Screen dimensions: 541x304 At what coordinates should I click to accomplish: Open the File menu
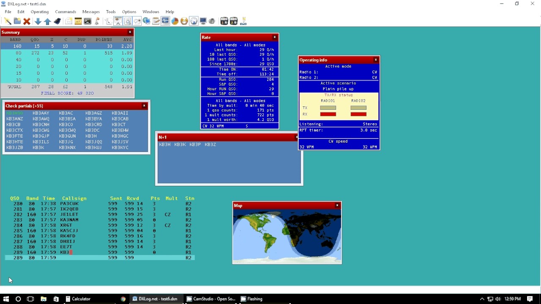[x=8, y=12]
